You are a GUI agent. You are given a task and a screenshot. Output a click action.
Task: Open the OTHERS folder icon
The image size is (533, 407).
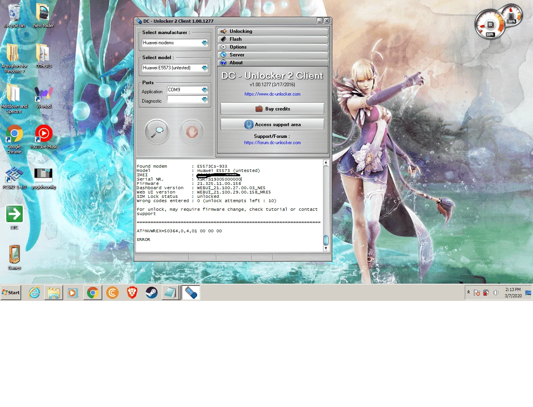tap(44, 56)
